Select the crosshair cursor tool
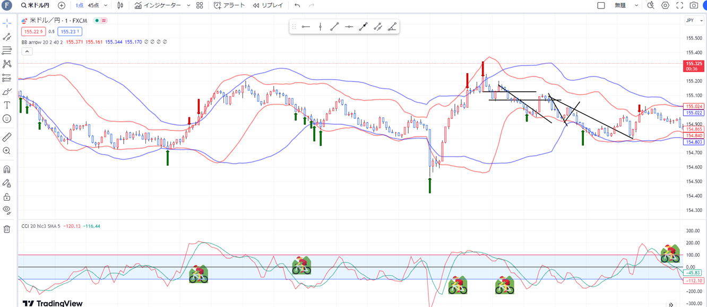The height and width of the screenshot is (307, 707). (x=7, y=23)
